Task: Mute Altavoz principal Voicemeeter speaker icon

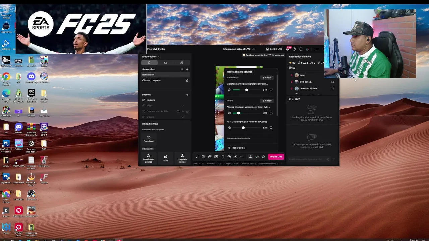Action: 229,113
